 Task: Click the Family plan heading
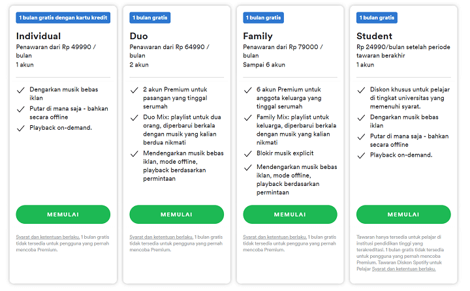[x=258, y=37]
